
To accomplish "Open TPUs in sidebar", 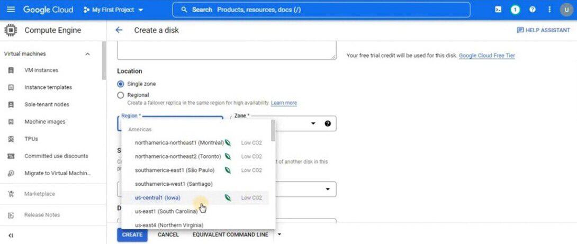I will click(31, 139).
